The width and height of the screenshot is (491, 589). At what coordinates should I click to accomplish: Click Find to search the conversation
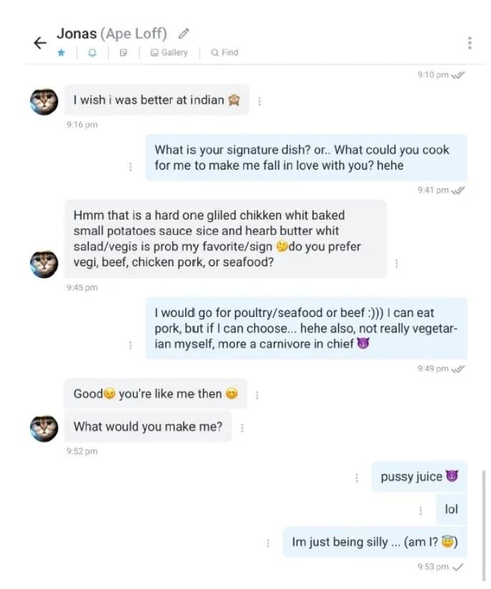coord(224,52)
